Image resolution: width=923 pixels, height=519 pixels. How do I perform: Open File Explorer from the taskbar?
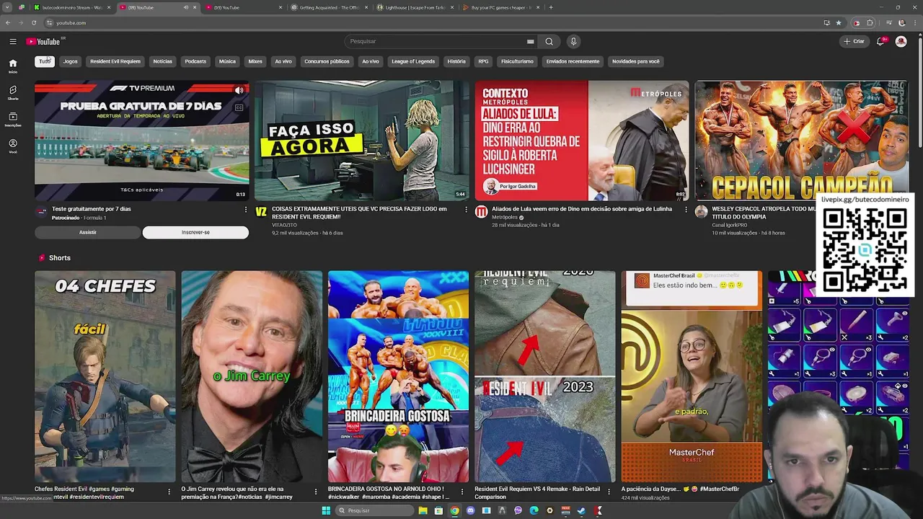pyautogui.click(x=423, y=510)
